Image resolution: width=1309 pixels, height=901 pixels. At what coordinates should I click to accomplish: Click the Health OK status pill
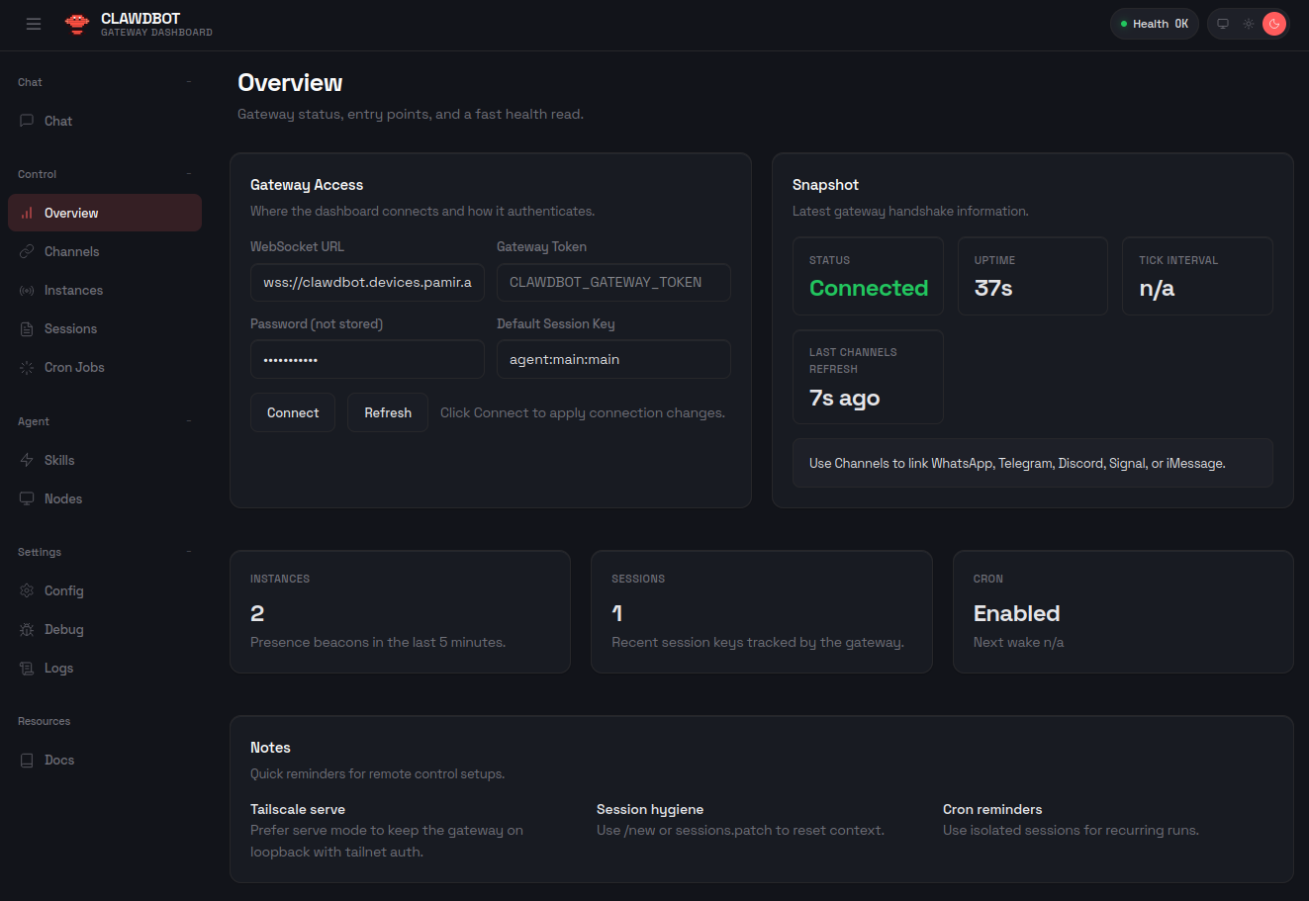pos(1154,24)
